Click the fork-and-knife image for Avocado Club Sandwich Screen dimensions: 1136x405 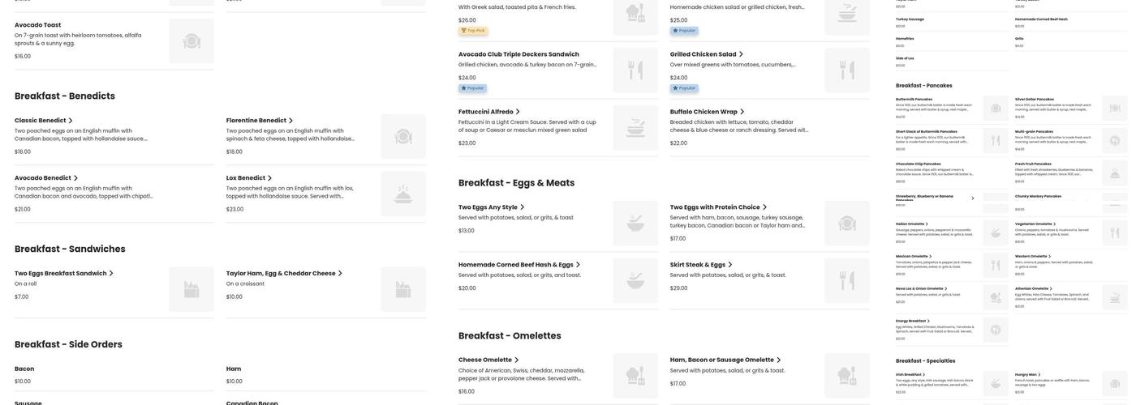pyautogui.click(x=635, y=70)
